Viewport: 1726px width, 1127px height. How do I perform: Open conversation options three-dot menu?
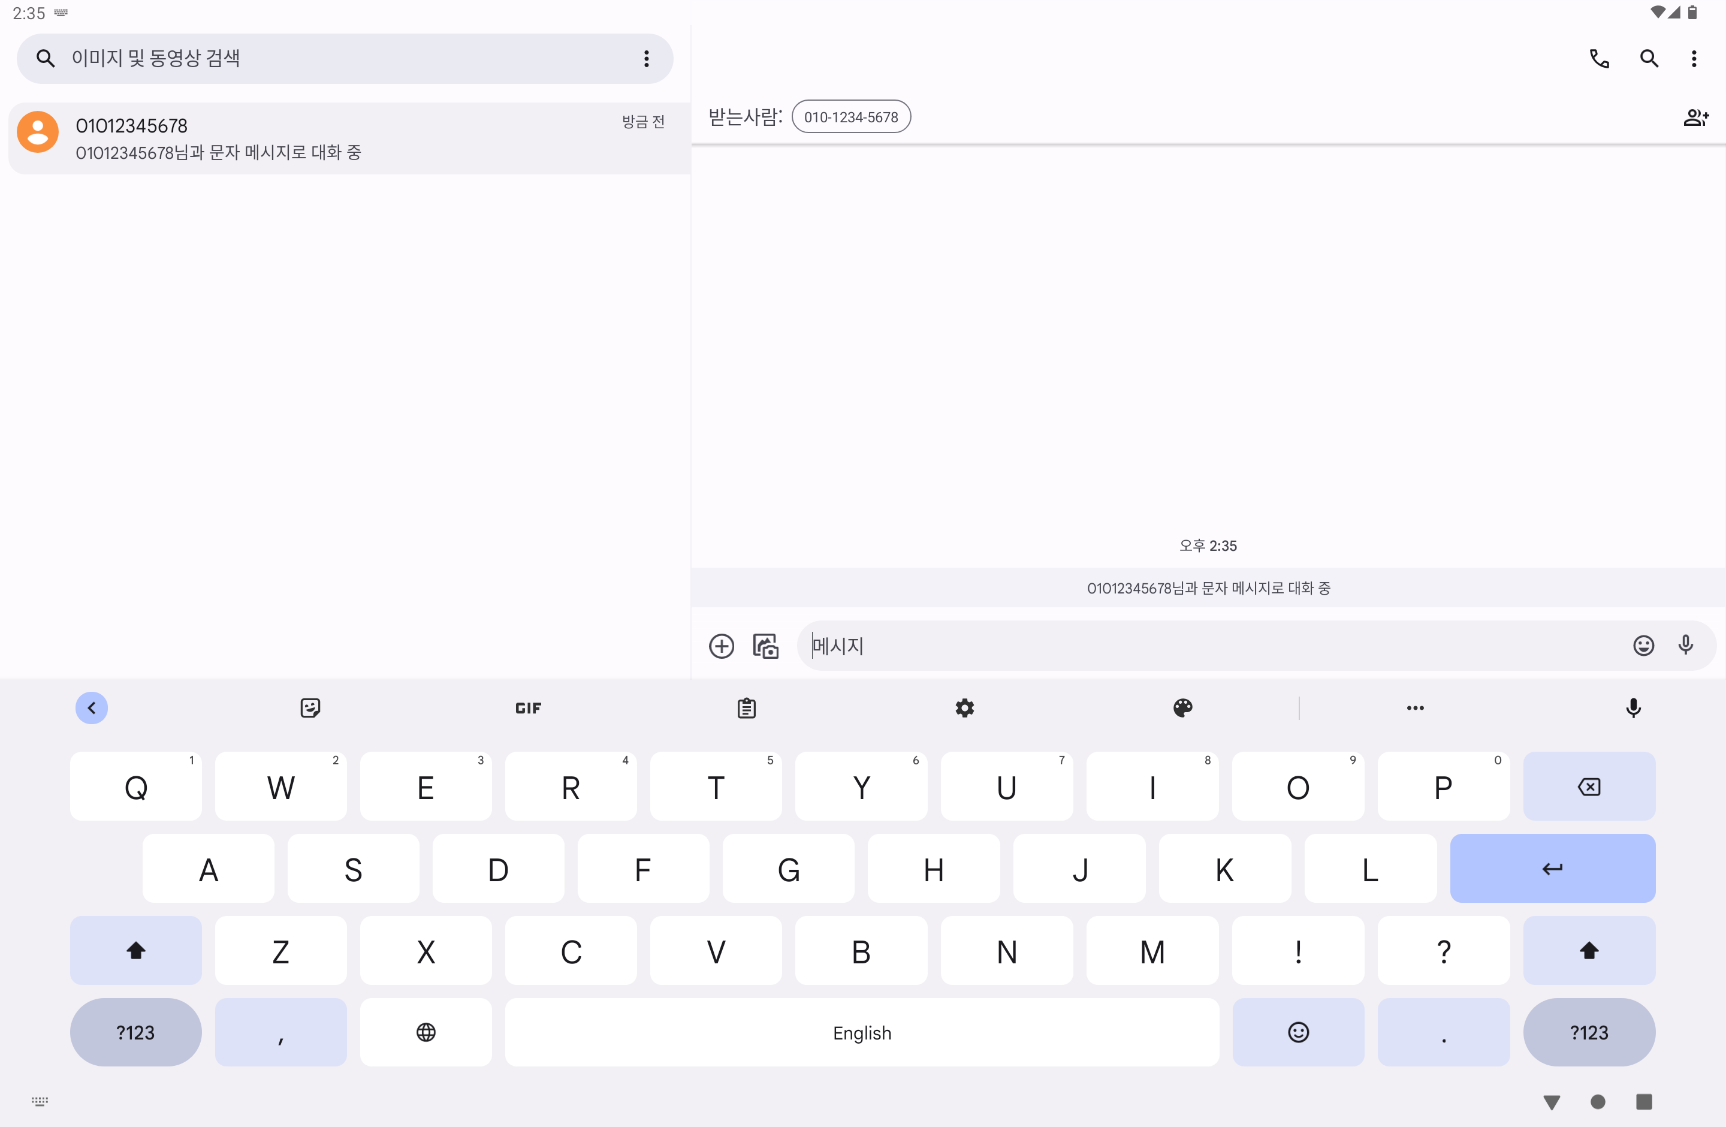click(x=1694, y=58)
